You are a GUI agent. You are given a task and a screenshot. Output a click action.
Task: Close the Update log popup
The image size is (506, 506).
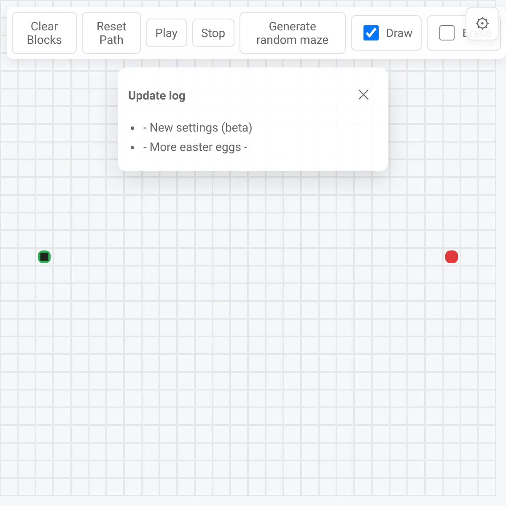pos(363,94)
